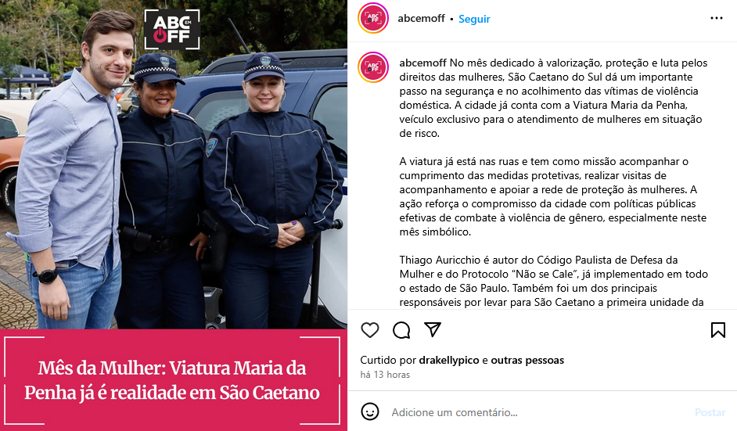The image size is (737, 431).
Task: Click the Postar comment button
Action: [x=710, y=412]
